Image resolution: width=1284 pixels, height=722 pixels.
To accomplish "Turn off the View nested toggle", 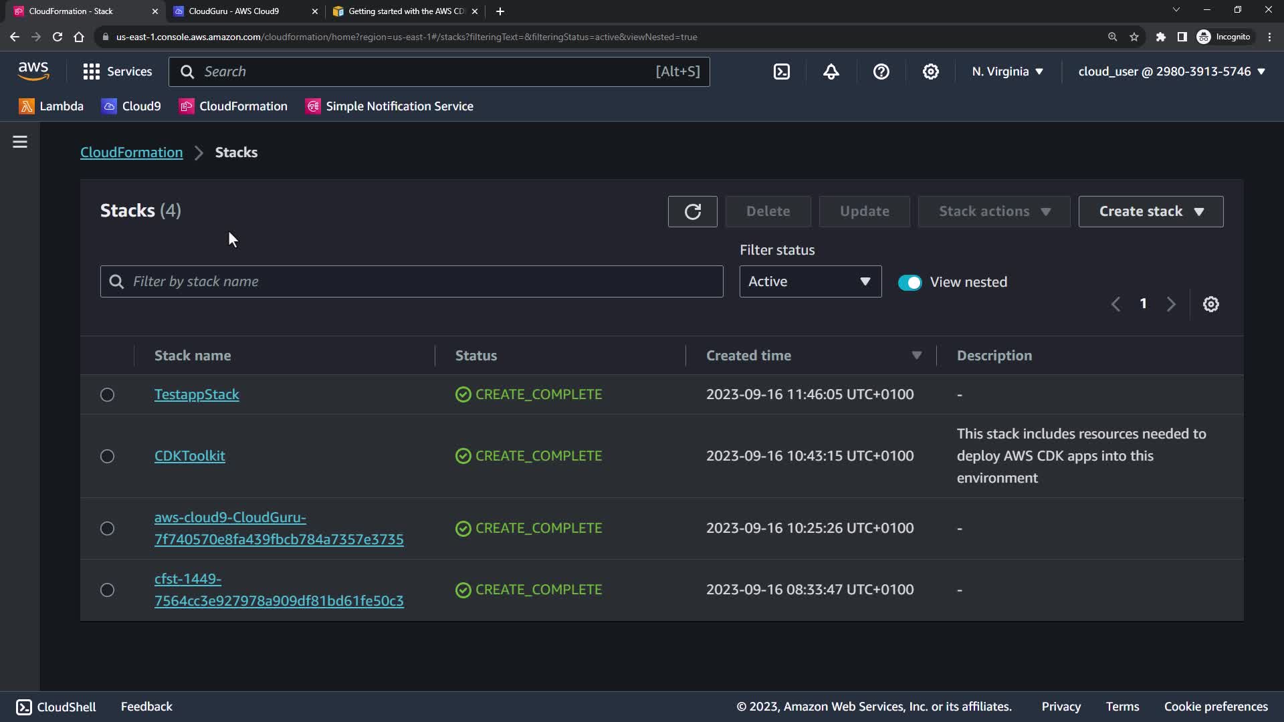I will tap(909, 282).
